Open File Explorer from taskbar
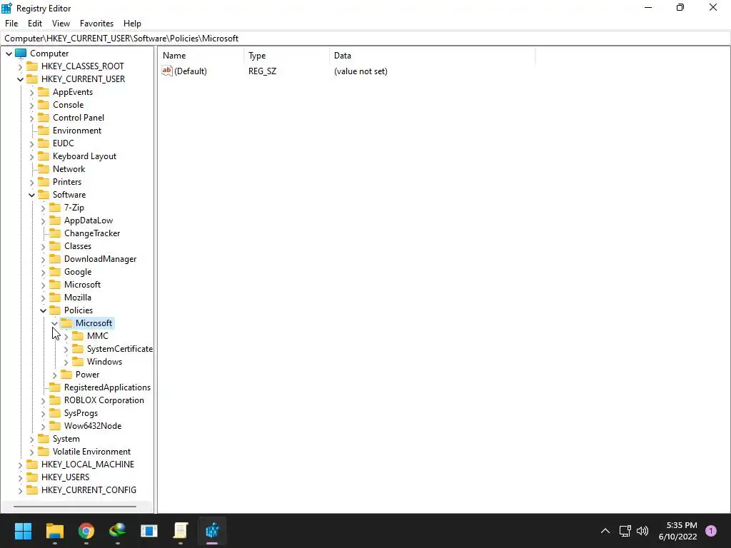This screenshot has width=731, height=548. tap(54, 530)
